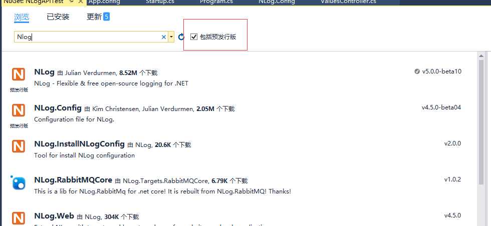Click the NLog.InstallNLogConfig package icon

(19, 146)
